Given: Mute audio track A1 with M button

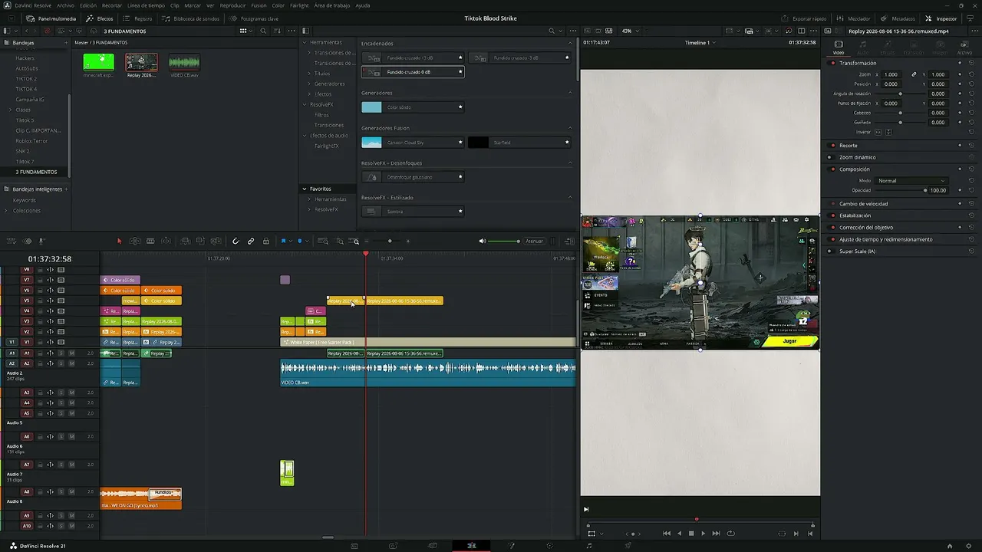Looking at the screenshot, I should [x=71, y=353].
